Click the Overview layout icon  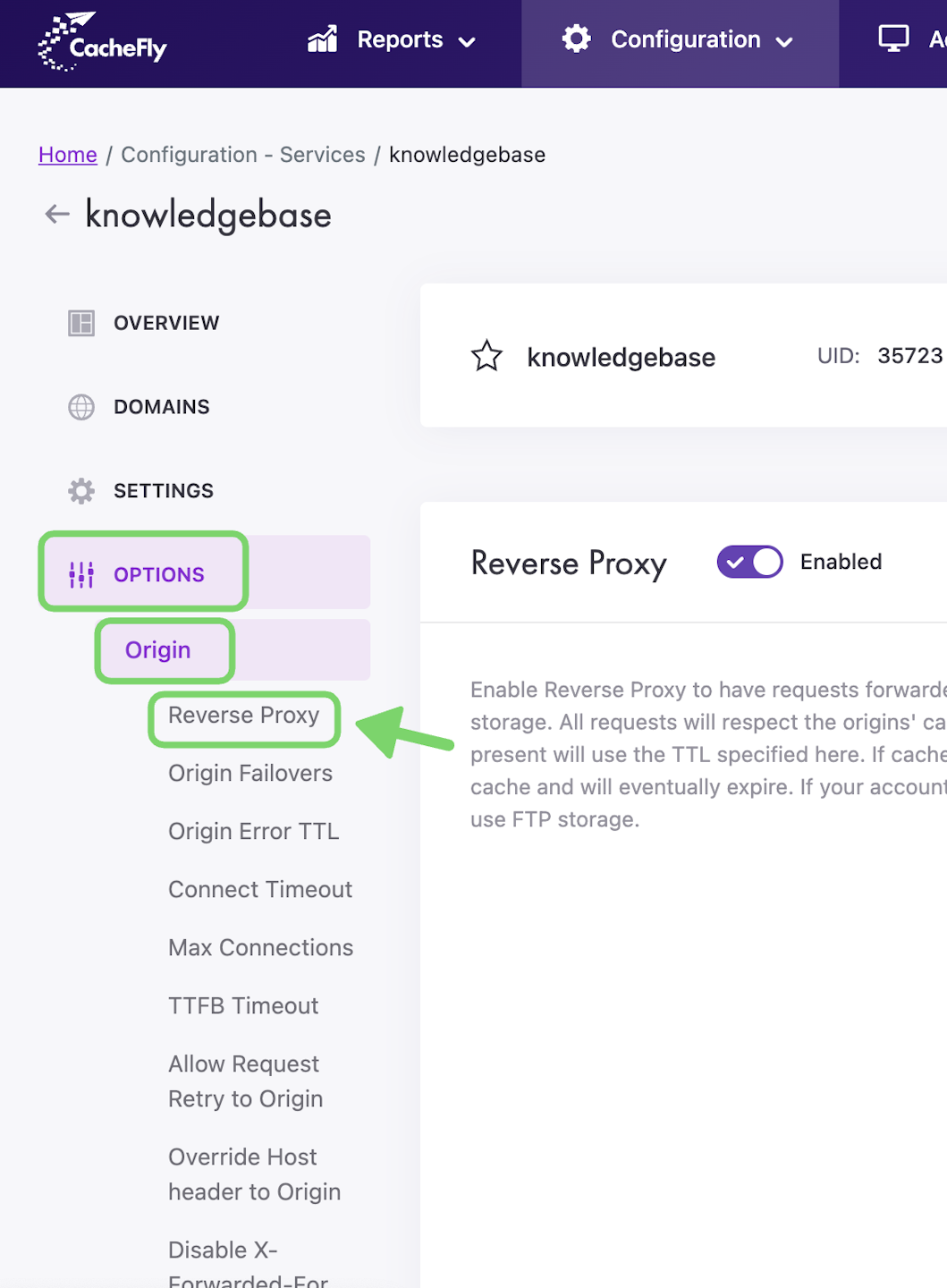point(81,323)
